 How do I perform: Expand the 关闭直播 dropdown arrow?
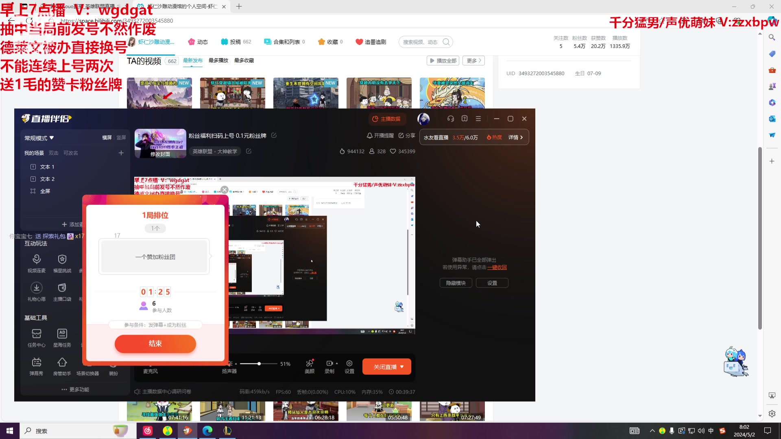coord(402,367)
